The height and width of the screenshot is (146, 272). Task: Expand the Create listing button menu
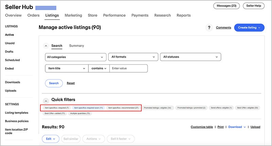[x=249, y=28]
